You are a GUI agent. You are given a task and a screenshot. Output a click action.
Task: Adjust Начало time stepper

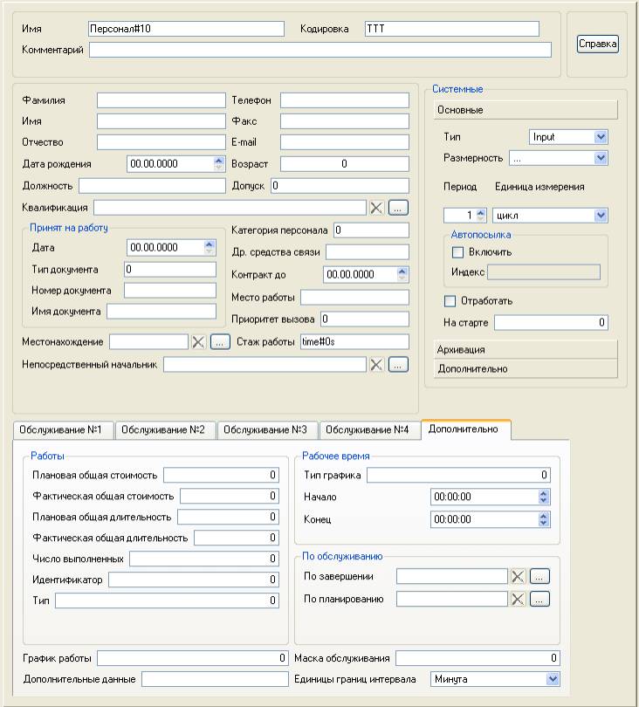pos(544,497)
